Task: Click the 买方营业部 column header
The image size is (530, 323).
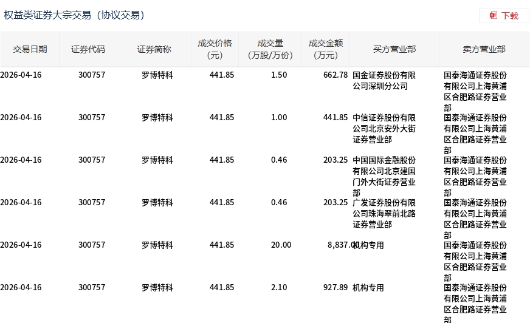Action: [x=394, y=50]
